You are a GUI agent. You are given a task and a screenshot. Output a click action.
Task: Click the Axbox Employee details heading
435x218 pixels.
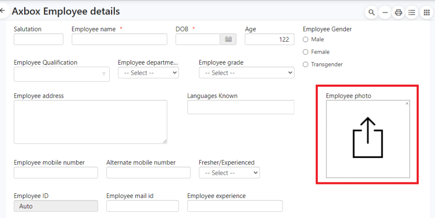click(66, 11)
